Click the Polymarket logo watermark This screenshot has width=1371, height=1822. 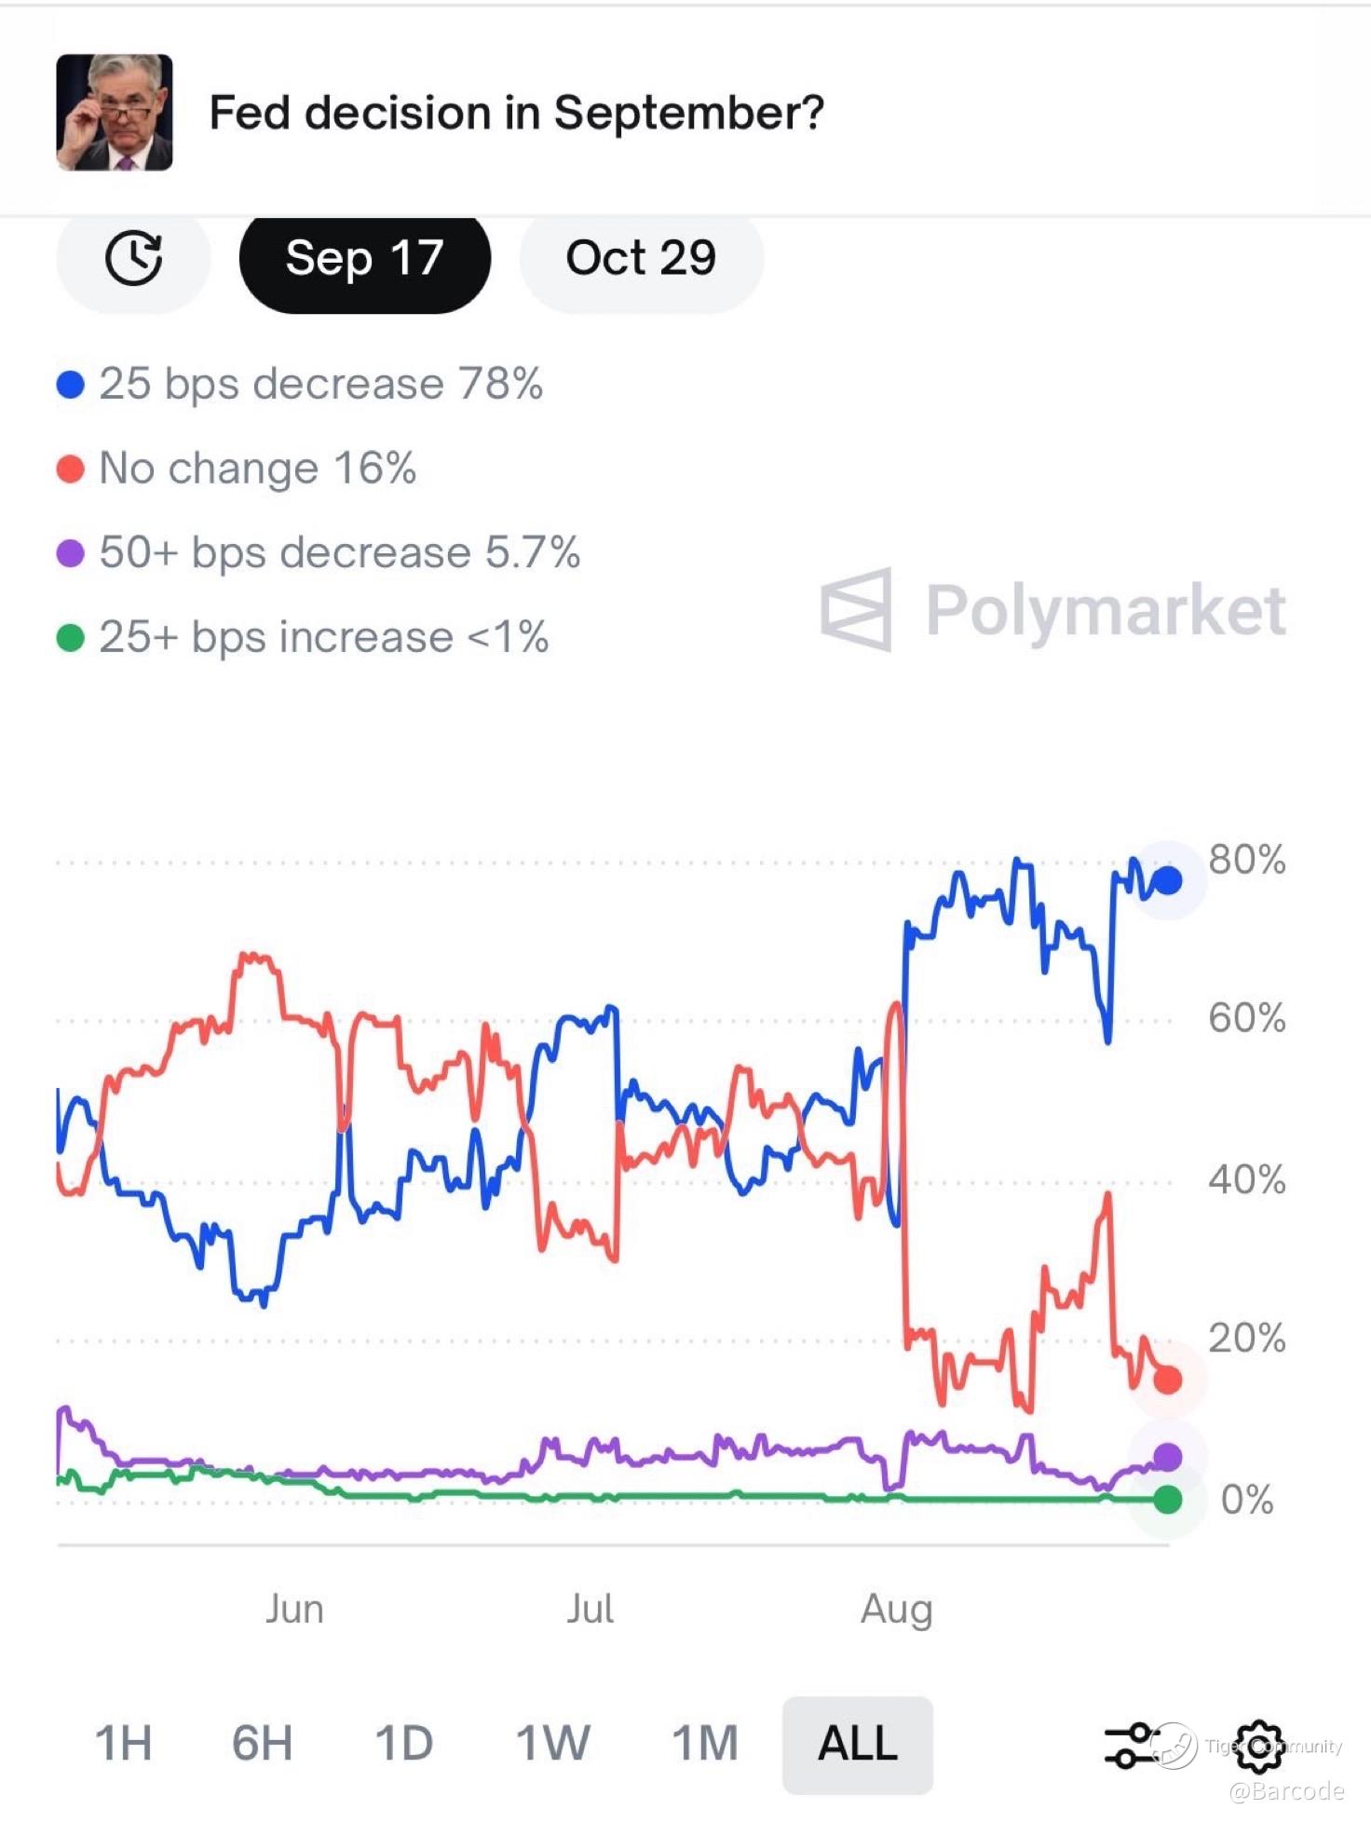click(x=1052, y=611)
